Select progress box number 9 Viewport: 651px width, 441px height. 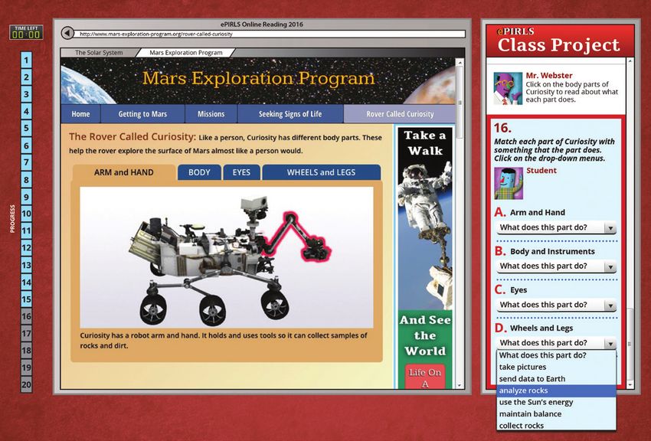pos(26,197)
